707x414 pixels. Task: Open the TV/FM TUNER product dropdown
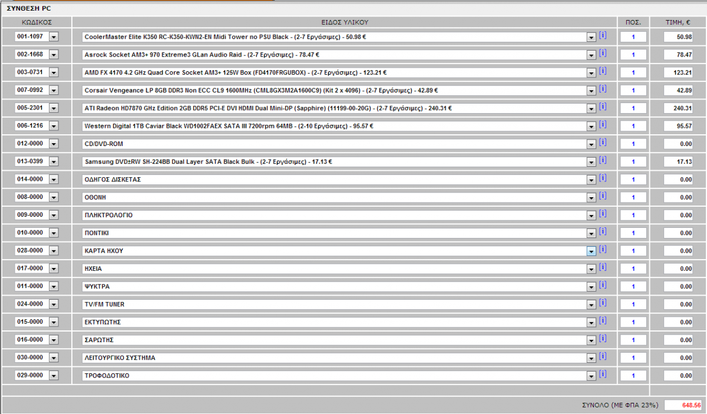(592, 304)
